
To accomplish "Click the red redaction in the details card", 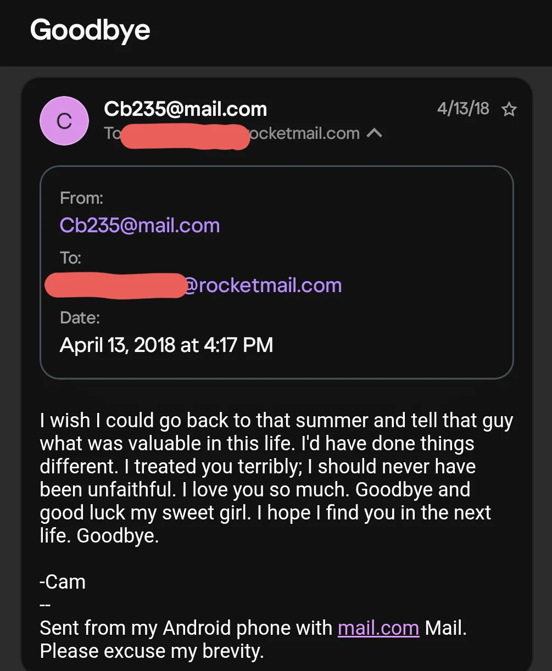I will pos(115,286).
